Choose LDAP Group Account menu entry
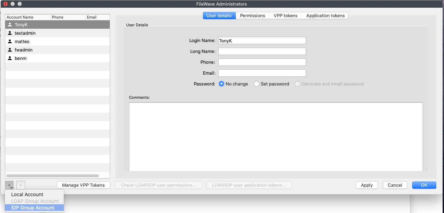The image size is (444, 213). [34, 201]
